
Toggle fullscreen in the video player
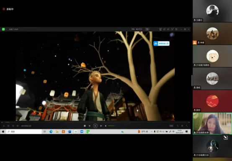pyautogui.click(x=187, y=126)
